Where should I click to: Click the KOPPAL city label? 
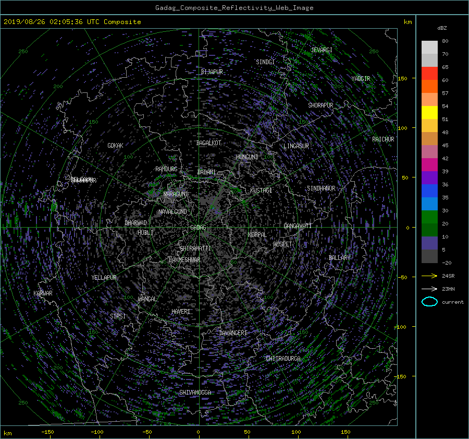point(257,235)
